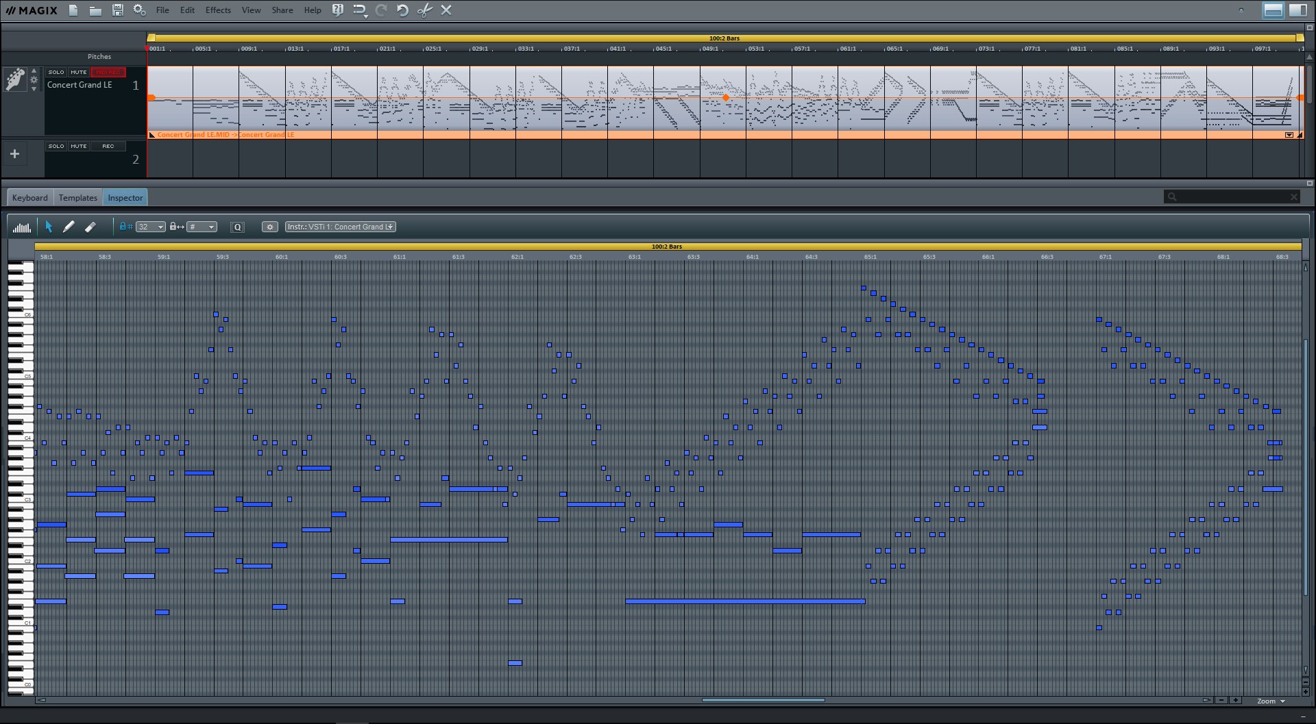The image size is (1316, 724).
Task: Open the Instr.: VSTi 1 Concert Grand dropdown
Action: click(x=340, y=226)
